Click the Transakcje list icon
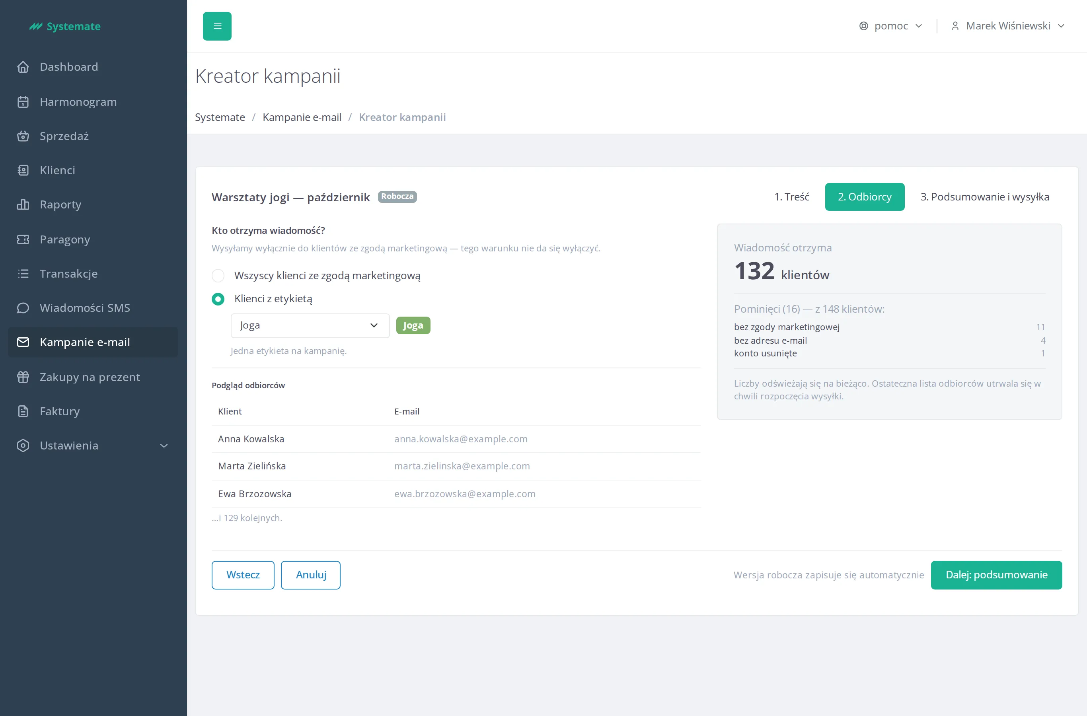 coord(23,274)
